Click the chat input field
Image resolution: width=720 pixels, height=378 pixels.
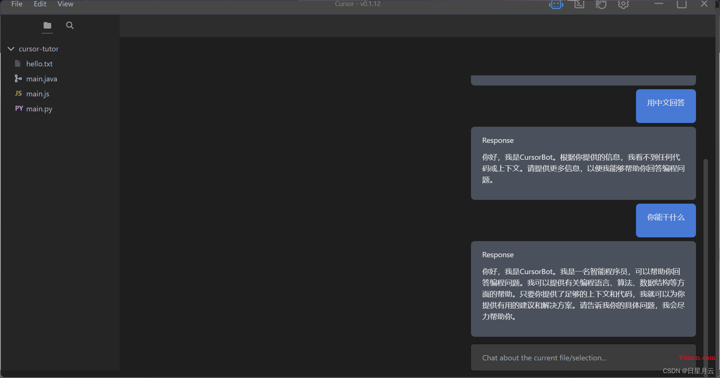[583, 358]
